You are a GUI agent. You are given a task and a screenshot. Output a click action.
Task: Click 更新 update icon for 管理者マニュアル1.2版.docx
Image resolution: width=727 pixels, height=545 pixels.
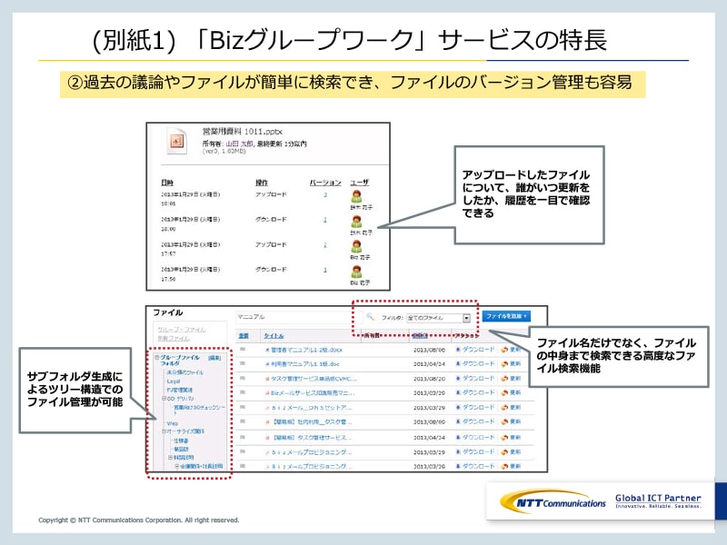click(504, 350)
